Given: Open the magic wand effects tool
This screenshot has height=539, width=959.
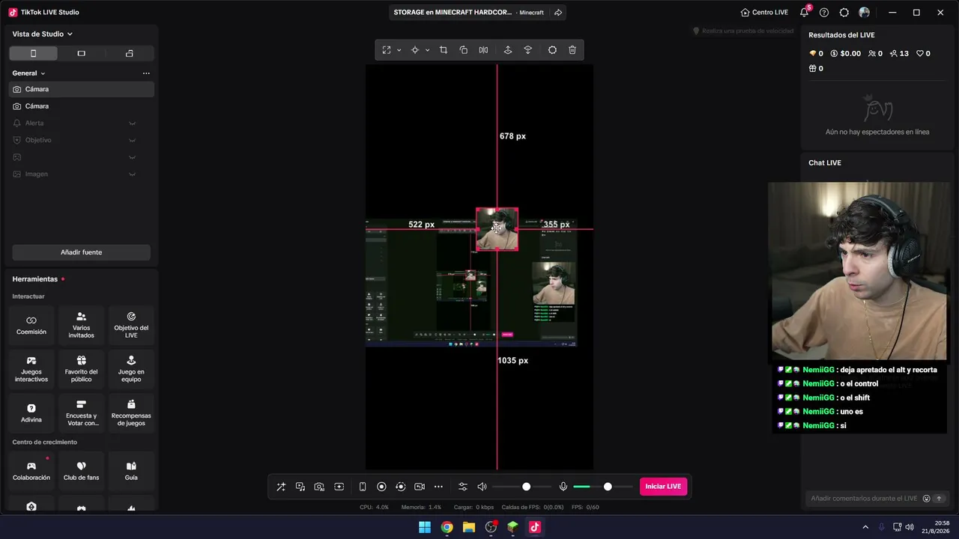Looking at the screenshot, I should coord(281,487).
